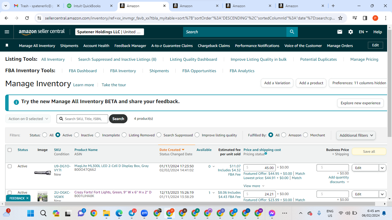Click the Amazon Seller Central logo
Screen dimensions: 392x220
click(42, 32)
